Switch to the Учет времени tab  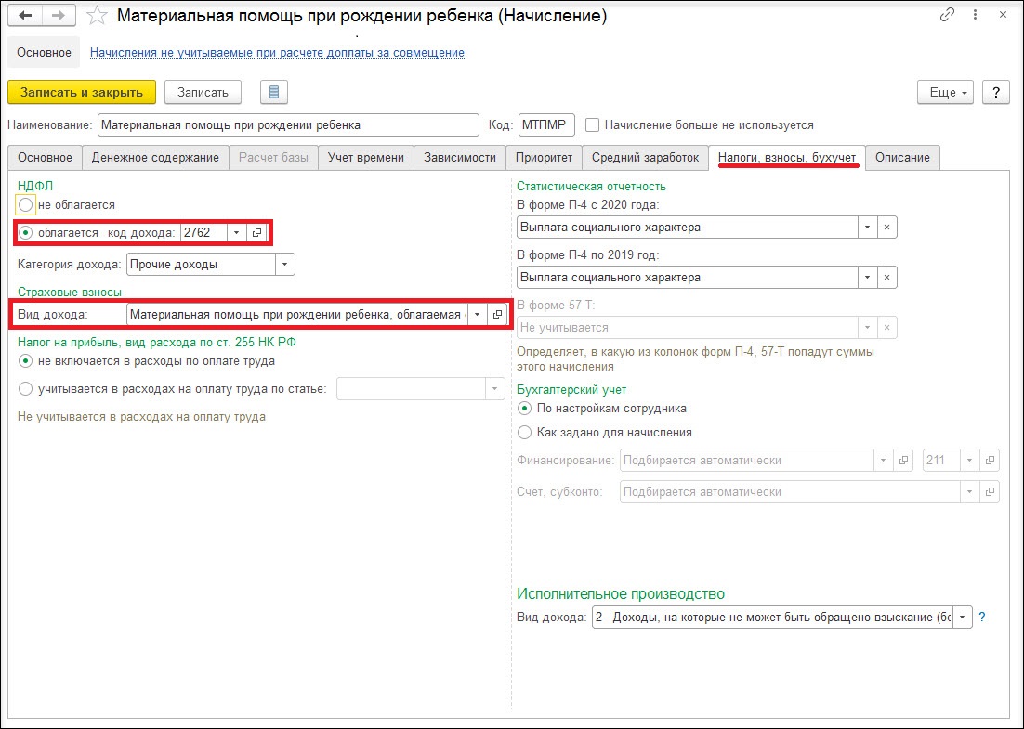tap(366, 157)
